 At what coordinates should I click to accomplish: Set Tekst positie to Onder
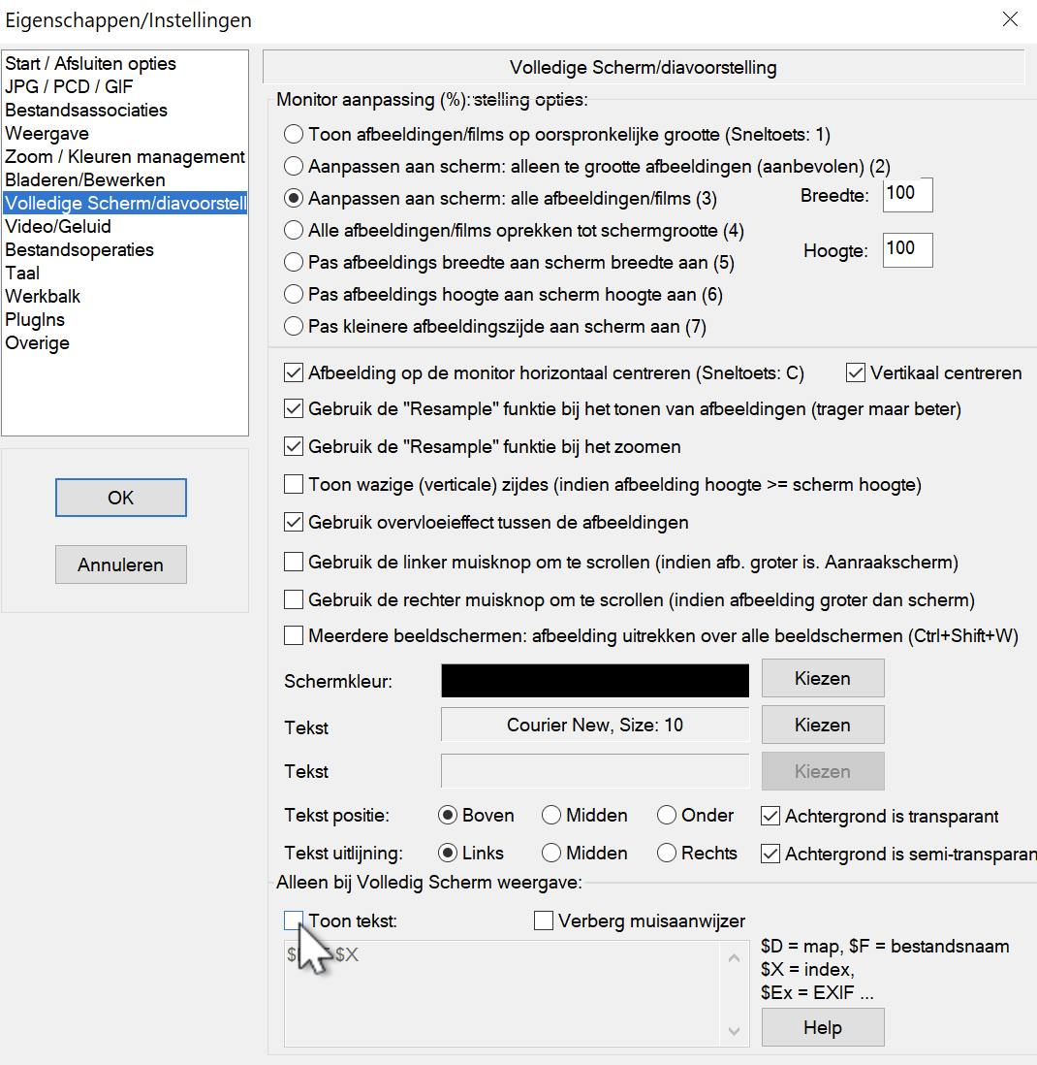(667, 815)
